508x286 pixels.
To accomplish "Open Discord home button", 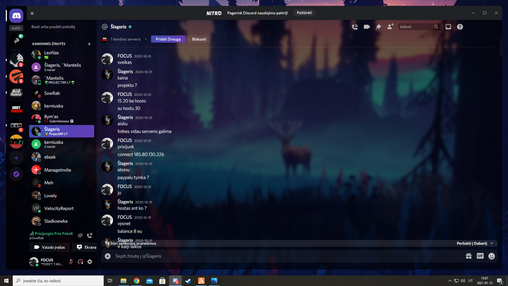I will click(16, 16).
